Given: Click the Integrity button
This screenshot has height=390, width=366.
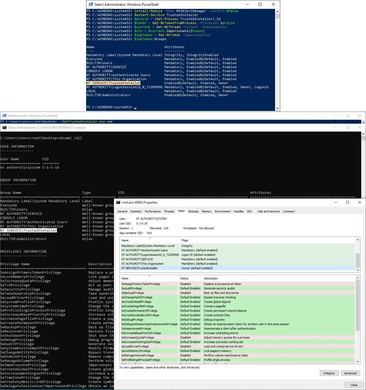Looking at the screenshot, I should click(329, 373).
